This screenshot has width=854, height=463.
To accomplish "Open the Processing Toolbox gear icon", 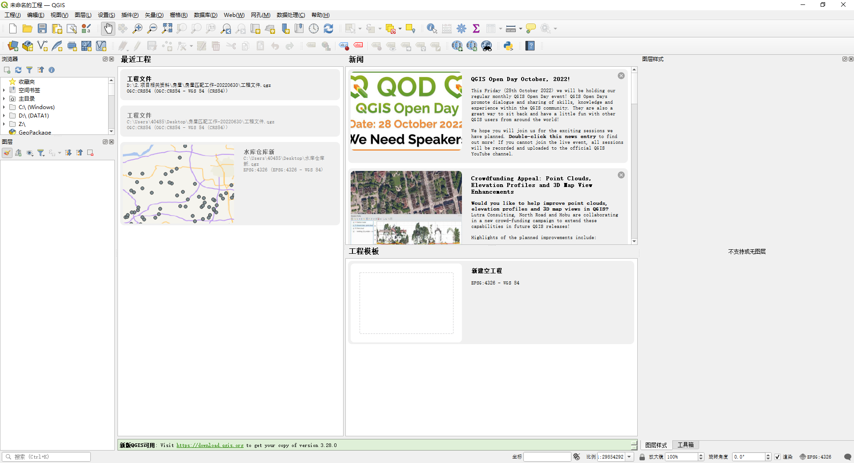I will coord(461,28).
